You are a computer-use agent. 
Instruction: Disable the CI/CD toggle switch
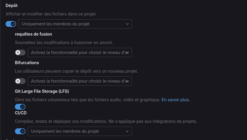[20, 131]
